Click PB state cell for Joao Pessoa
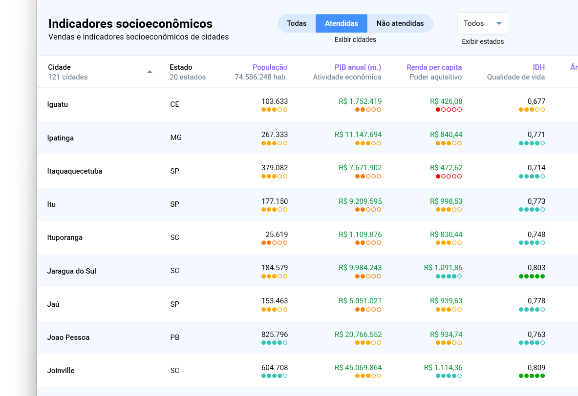Viewport: 578px width, 396px height. pyautogui.click(x=175, y=337)
